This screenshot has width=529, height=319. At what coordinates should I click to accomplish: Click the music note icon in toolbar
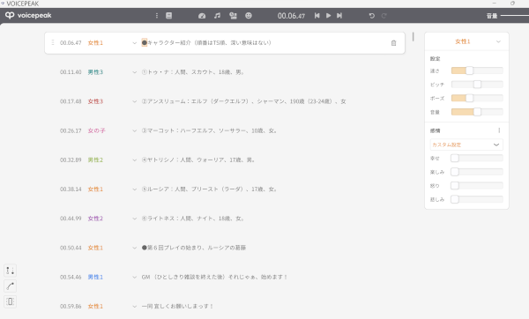(x=217, y=16)
